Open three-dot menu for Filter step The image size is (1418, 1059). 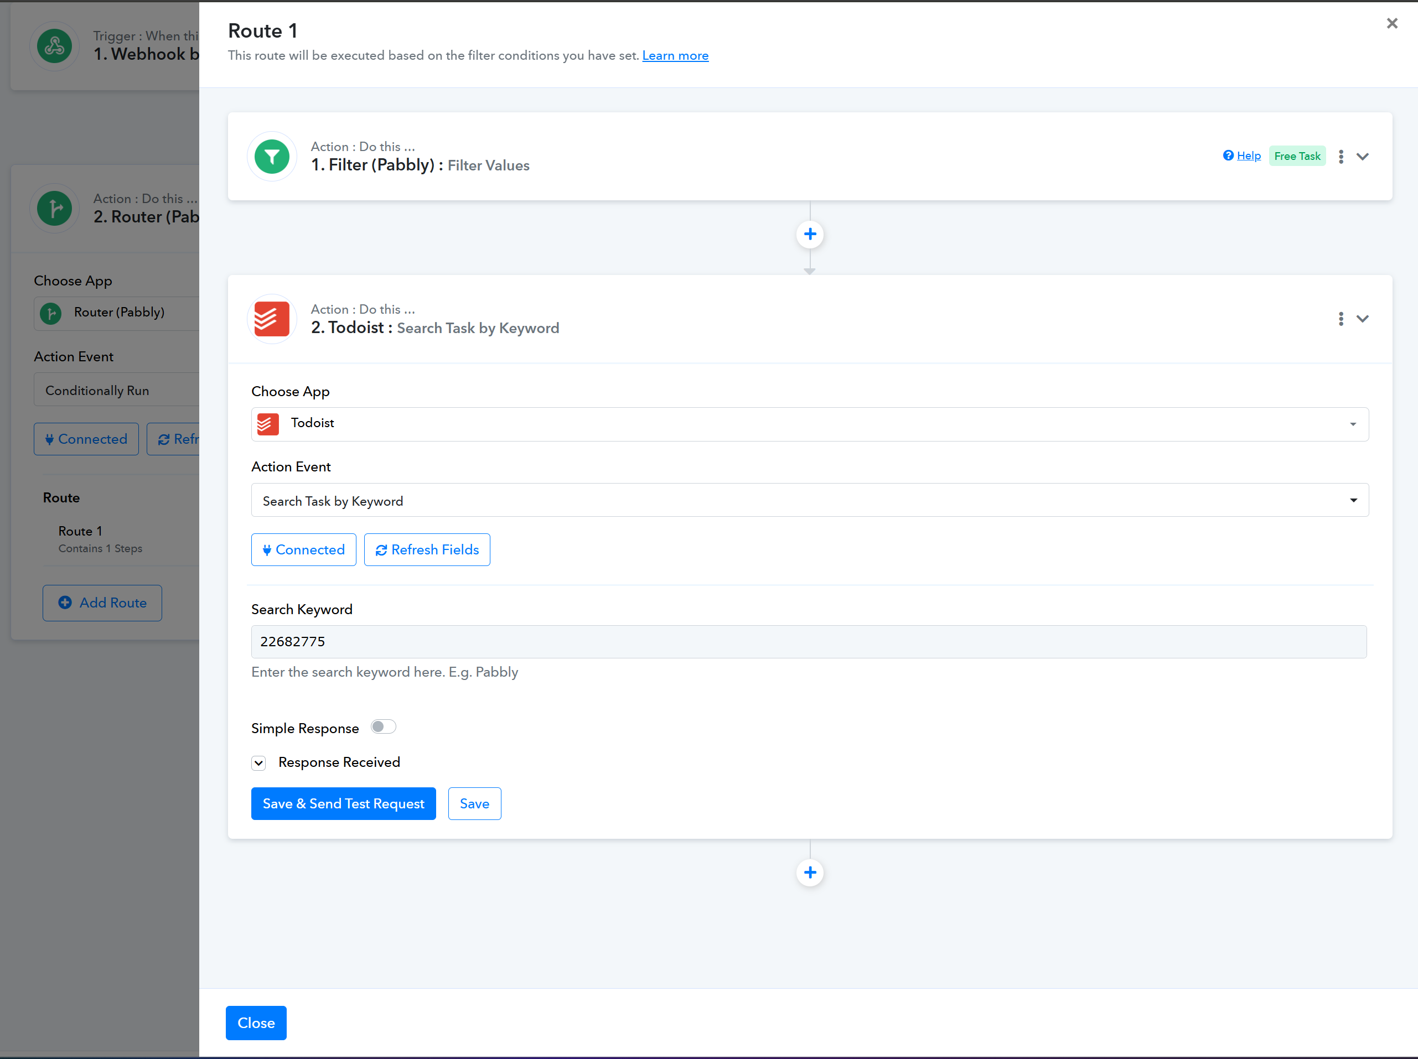pyautogui.click(x=1341, y=157)
